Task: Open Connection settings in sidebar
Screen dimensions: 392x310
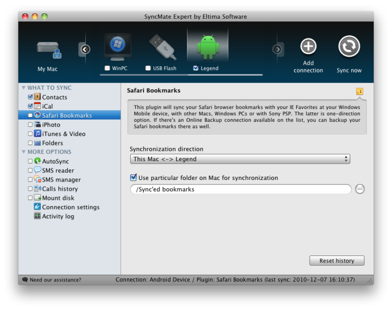Action: (70, 207)
